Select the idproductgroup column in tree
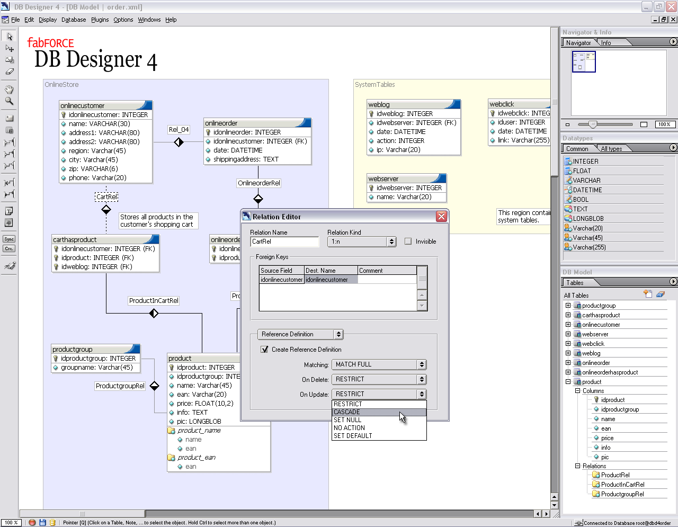The width and height of the screenshot is (678, 527). [620, 409]
